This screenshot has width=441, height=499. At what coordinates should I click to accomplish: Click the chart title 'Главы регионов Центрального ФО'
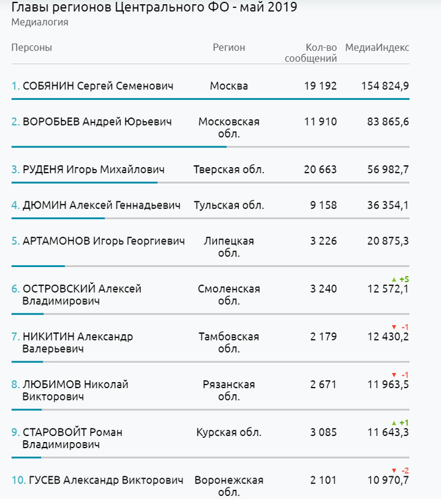(x=154, y=8)
